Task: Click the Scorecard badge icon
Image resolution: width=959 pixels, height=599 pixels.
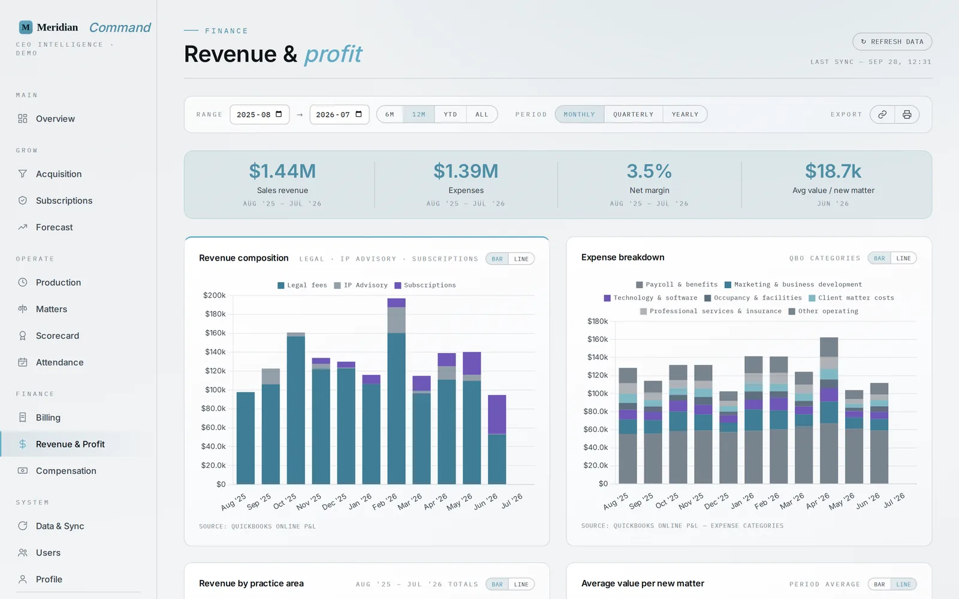Action: (23, 335)
